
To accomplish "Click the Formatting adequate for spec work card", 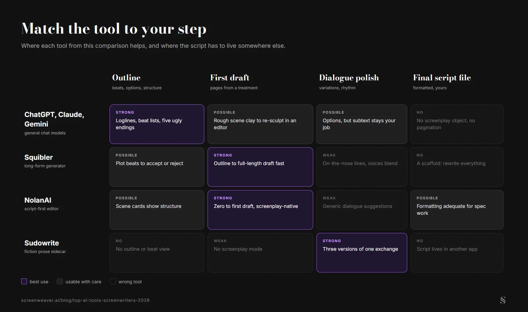I will 457,210.
